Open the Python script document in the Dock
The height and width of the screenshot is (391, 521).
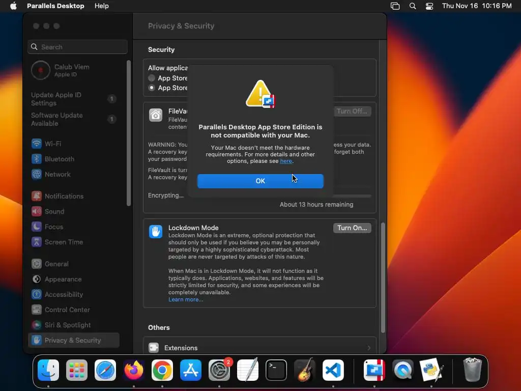click(x=431, y=370)
